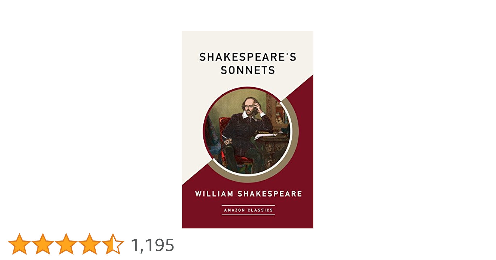Click the second rating star
Image resolution: width=496 pixels, height=260 pixels.
click(43, 244)
